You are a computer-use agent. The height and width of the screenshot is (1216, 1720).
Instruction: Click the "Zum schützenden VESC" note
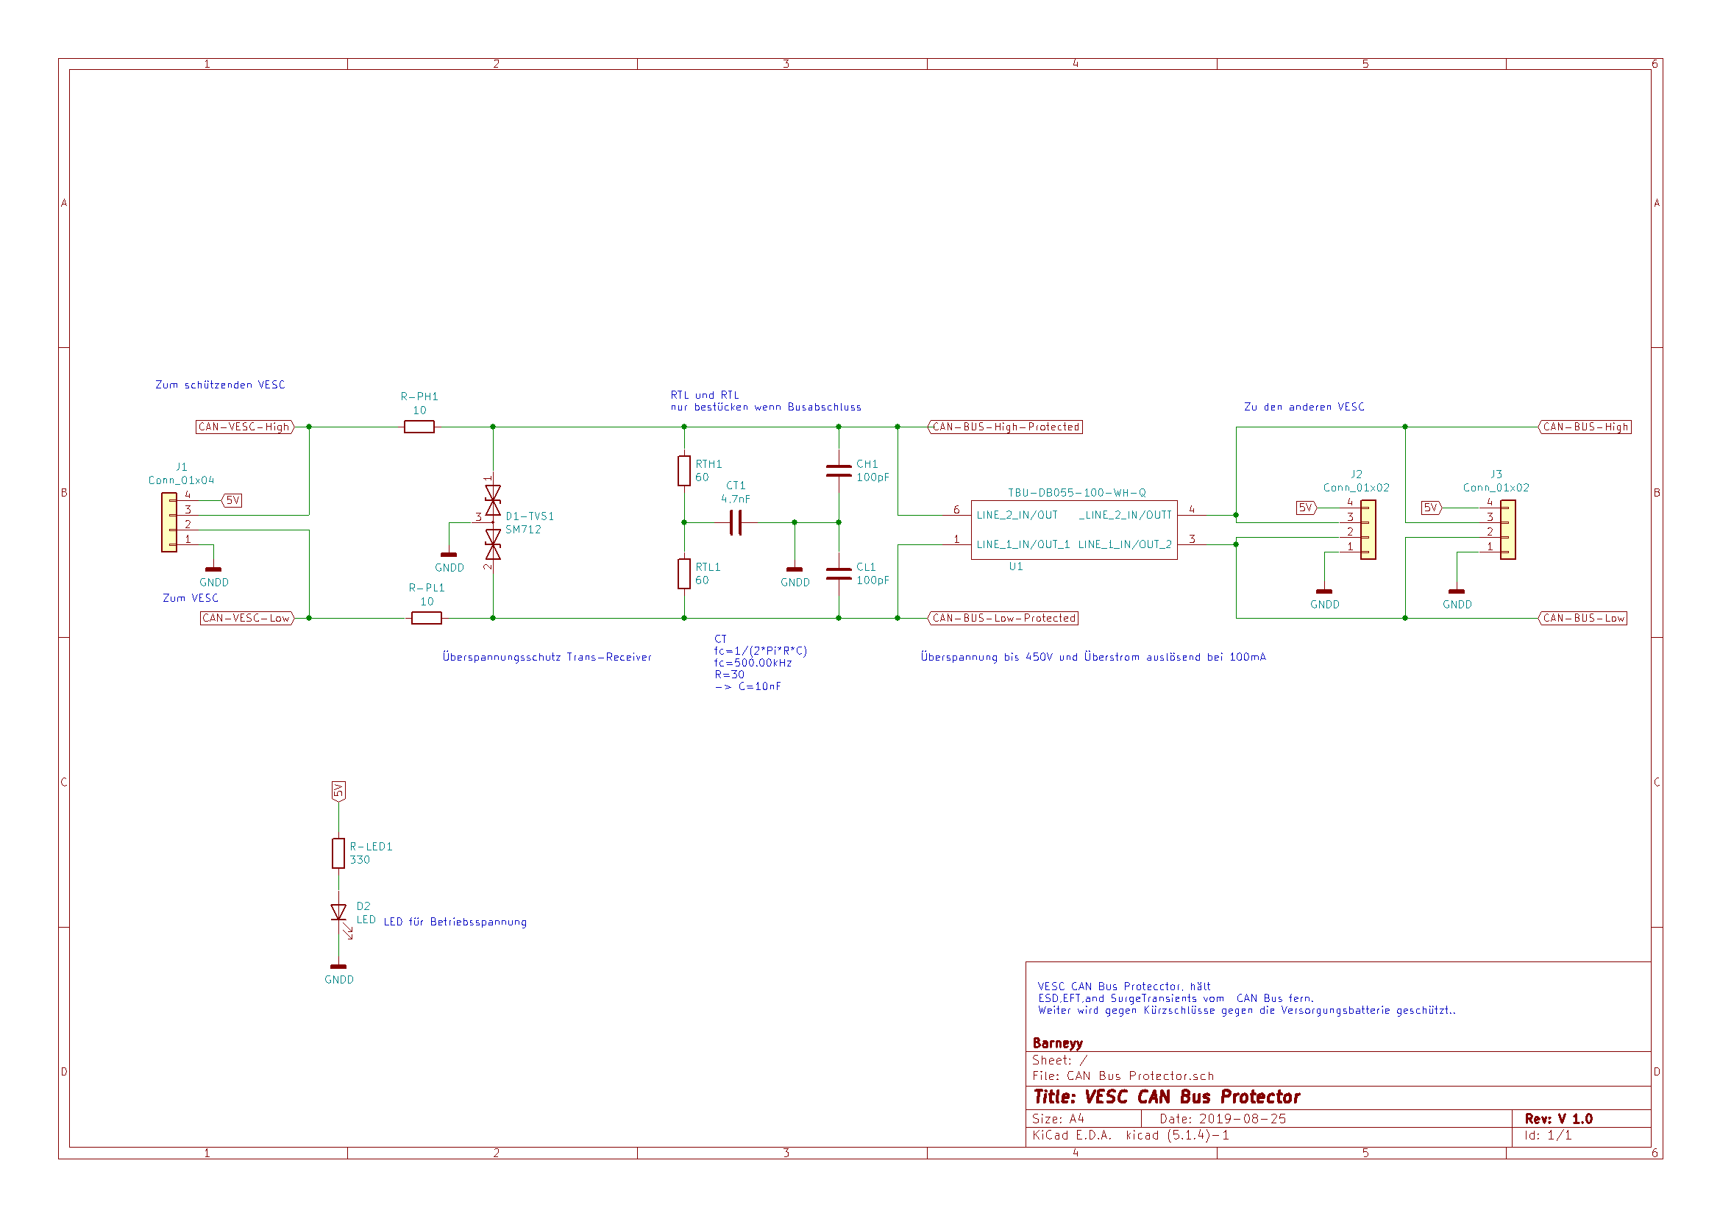click(220, 385)
